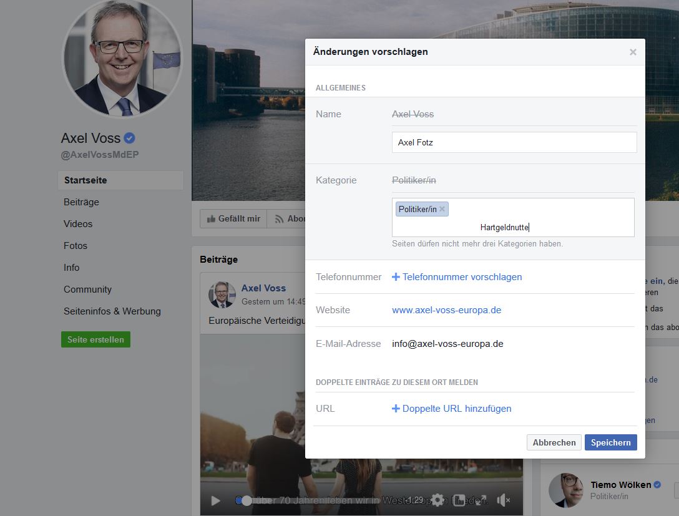Open Videos in the page sidebar
This screenshot has width=679, height=516.
pos(78,224)
